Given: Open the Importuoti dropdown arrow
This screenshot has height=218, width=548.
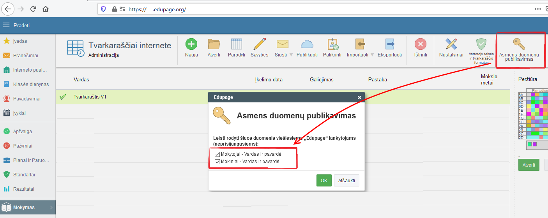Looking at the screenshot, I should [x=372, y=55].
